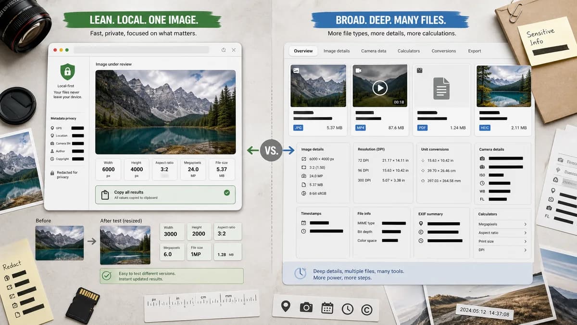Click the calendar icon in the bottom icon strip
This screenshot has width=577, height=325.
327,308
